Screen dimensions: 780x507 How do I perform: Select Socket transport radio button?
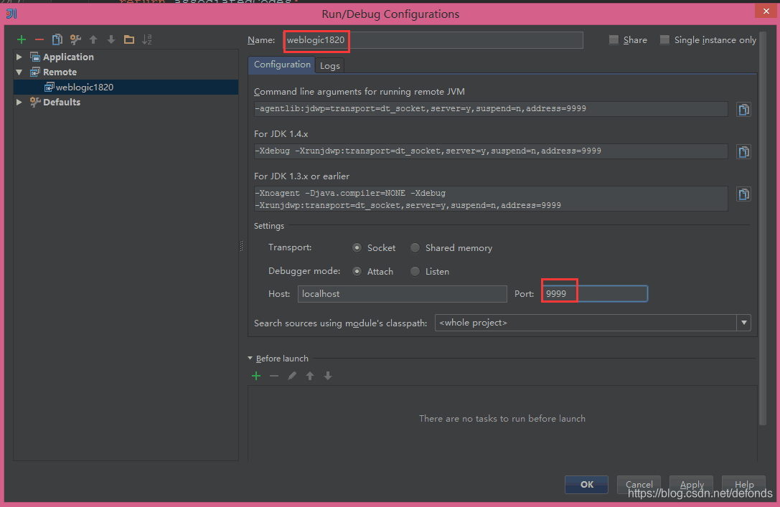click(357, 247)
